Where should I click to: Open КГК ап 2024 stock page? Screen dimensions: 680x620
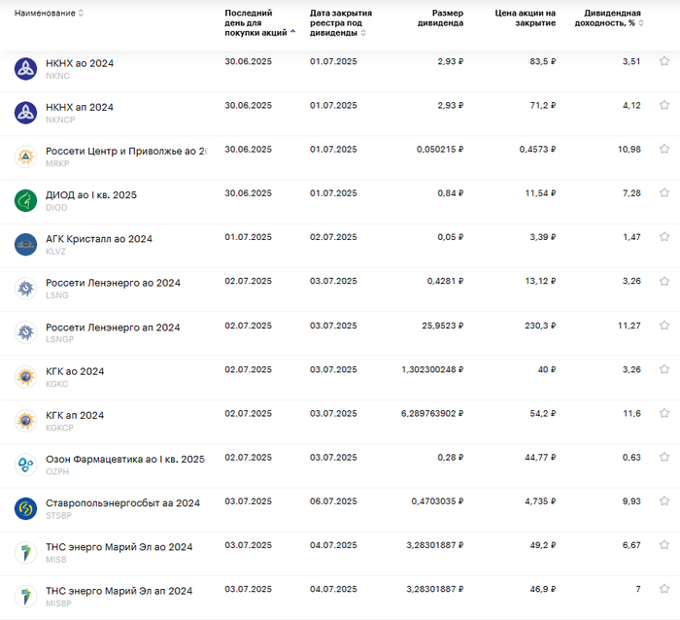pyautogui.click(x=75, y=415)
